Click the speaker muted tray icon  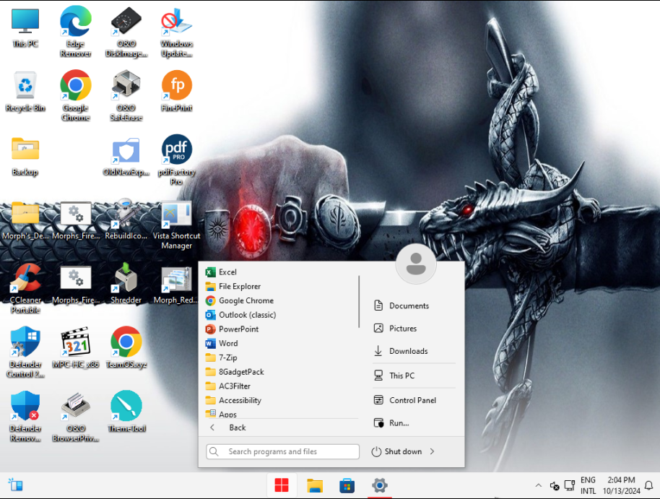click(x=555, y=486)
